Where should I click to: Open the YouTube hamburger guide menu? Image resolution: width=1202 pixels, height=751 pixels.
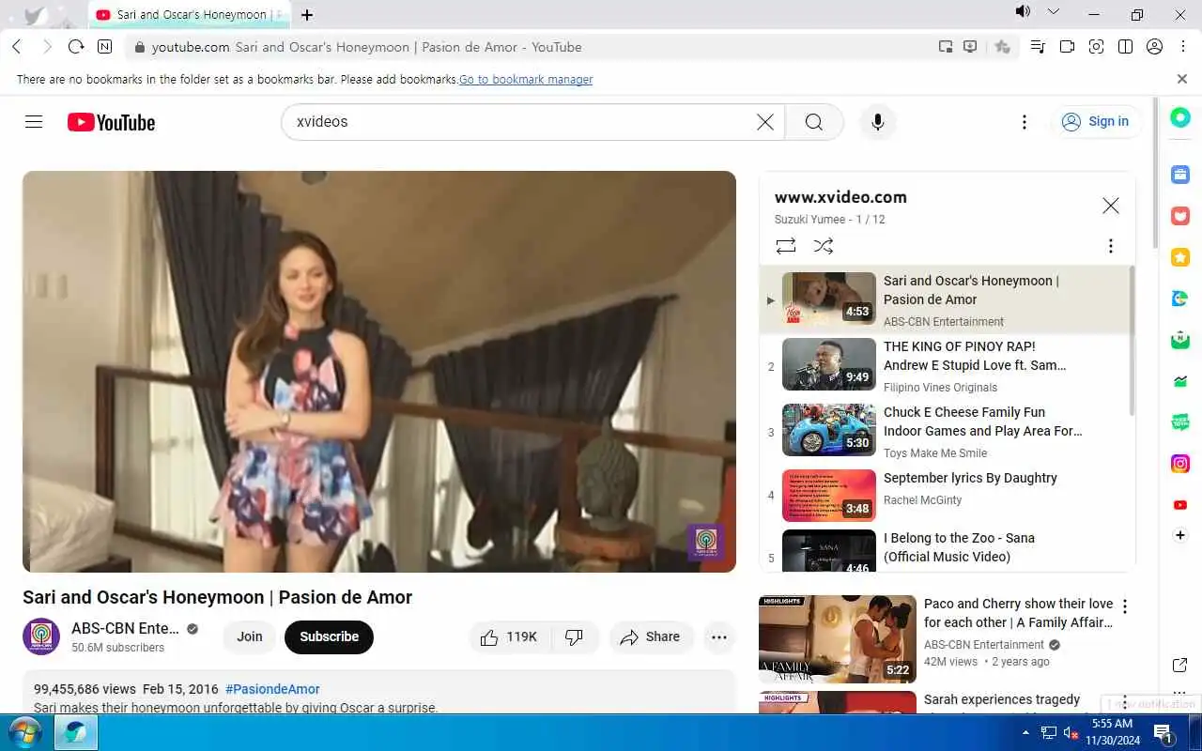(x=34, y=122)
